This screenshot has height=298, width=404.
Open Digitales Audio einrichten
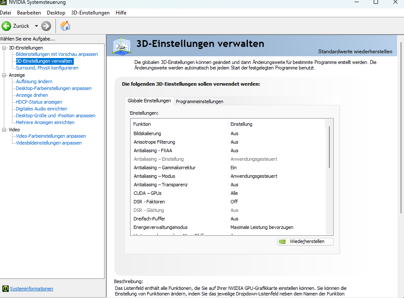pyautogui.click(x=41, y=109)
